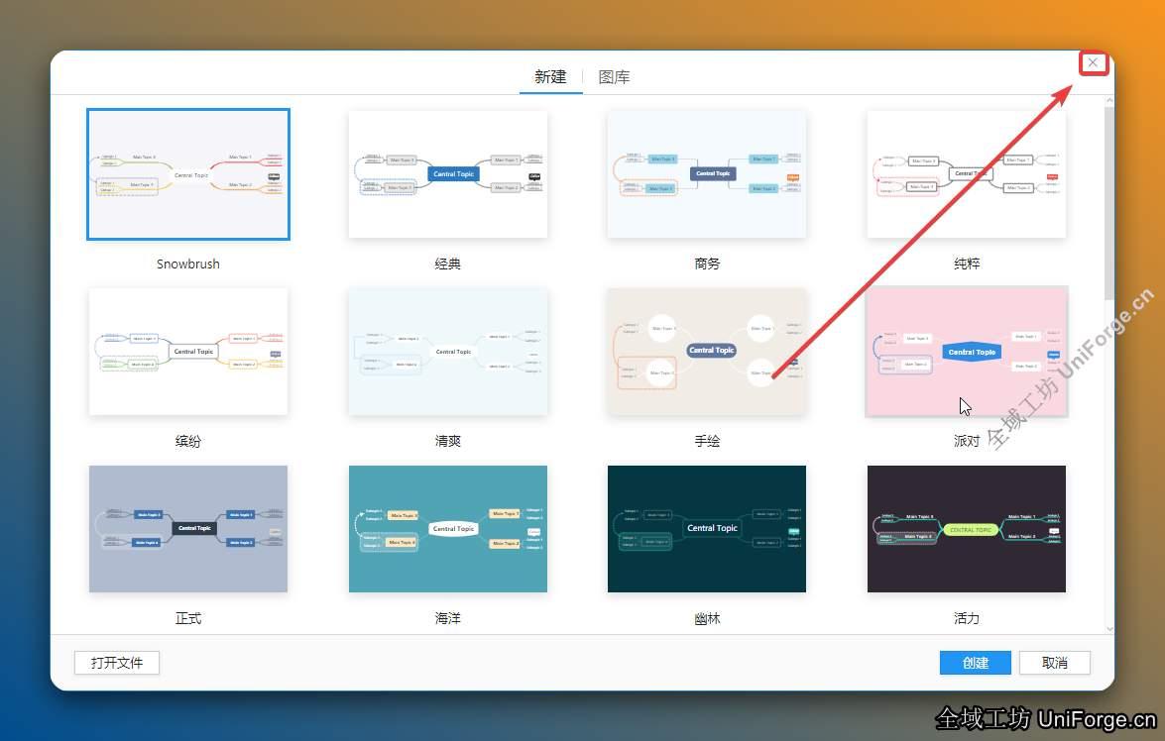Click the 手绘 label text
The width and height of the screenshot is (1165, 741).
pos(707,441)
